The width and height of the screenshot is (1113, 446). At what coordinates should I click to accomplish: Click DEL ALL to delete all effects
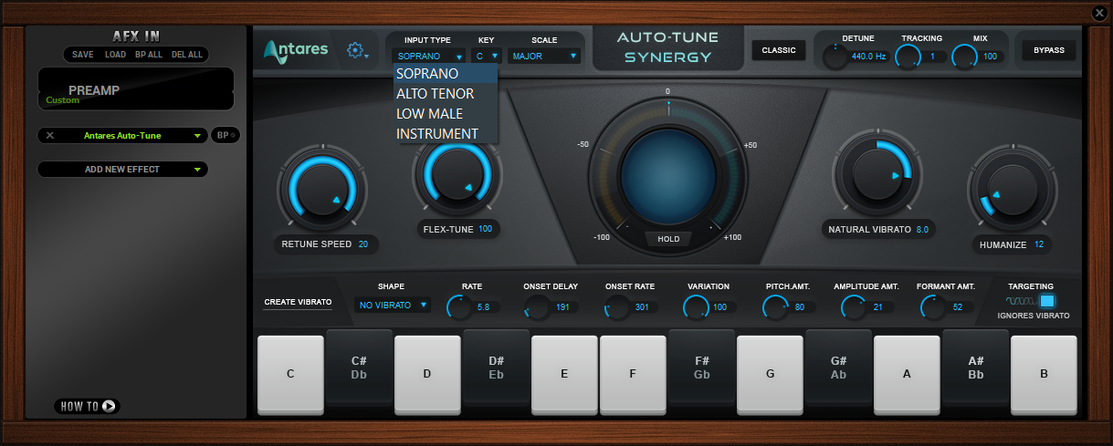(x=187, y=55)
